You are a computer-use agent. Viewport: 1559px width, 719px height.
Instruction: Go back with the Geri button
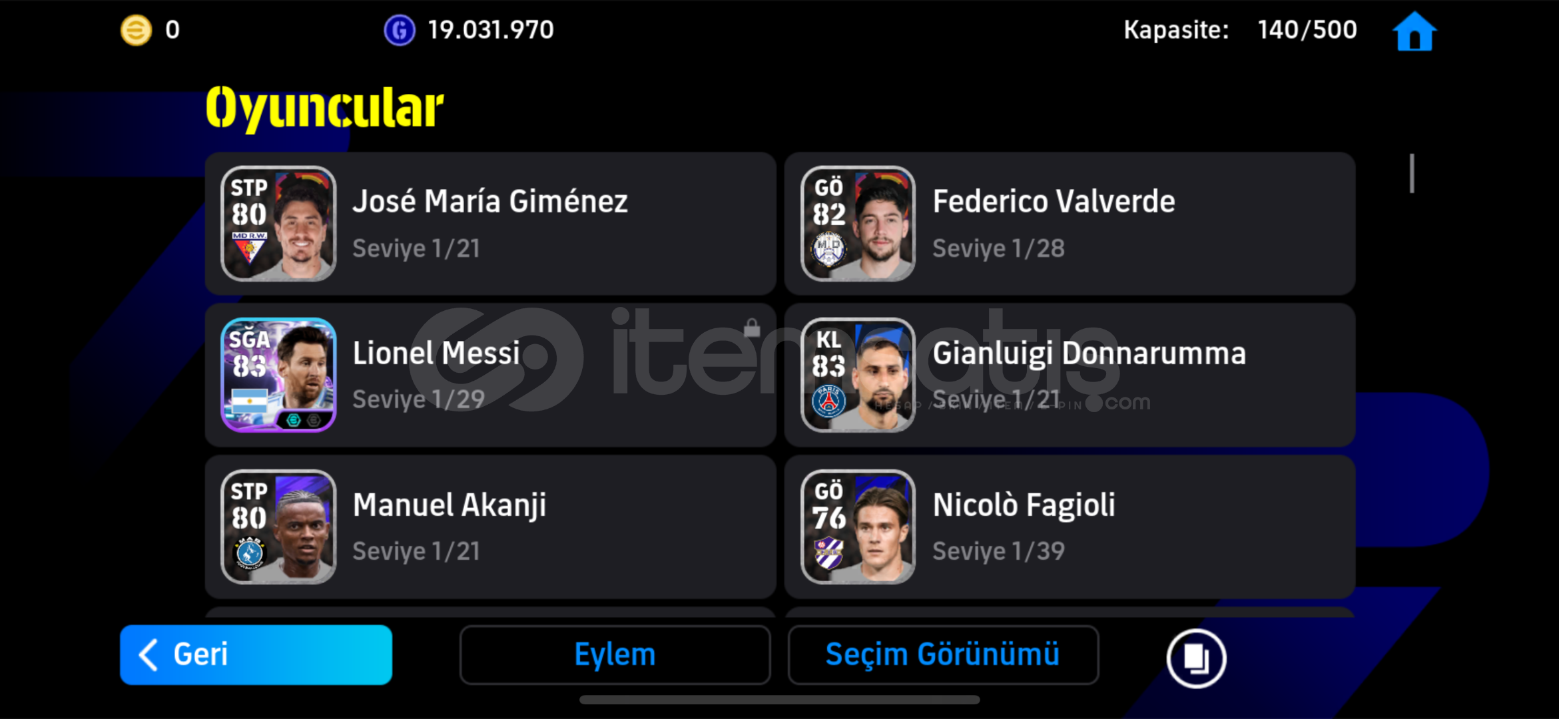tap(256, 654)
